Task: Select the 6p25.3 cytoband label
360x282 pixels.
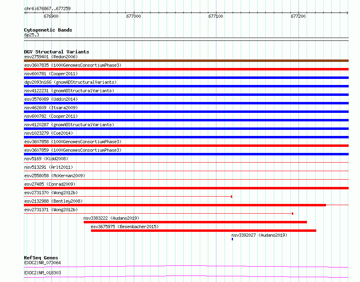Action: pos(32,35)
